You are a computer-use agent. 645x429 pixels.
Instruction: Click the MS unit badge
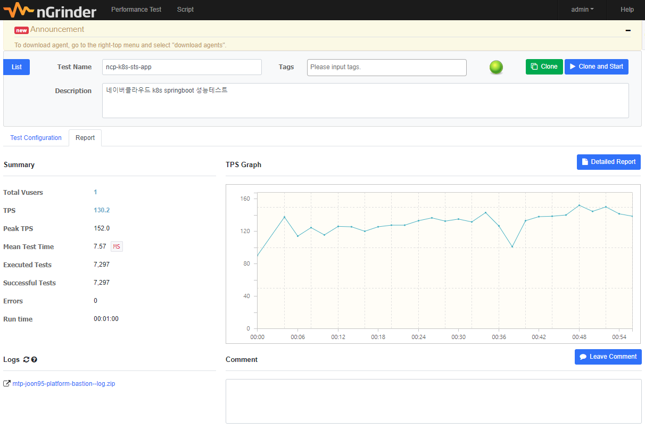coord(117,246)
